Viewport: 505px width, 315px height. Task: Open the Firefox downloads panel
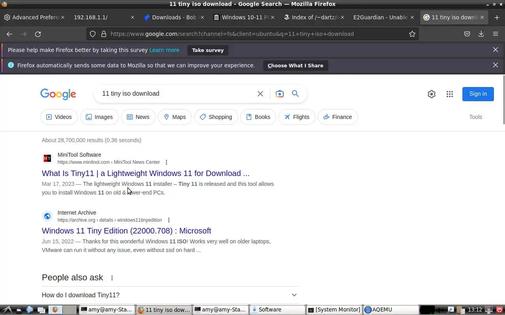pyautogui.click(x=481, y=34)
